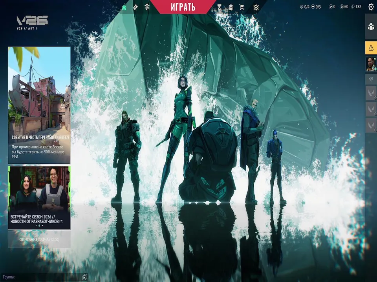Open the Social friends panel icon

pyautogui.click(x=371, y=26)
